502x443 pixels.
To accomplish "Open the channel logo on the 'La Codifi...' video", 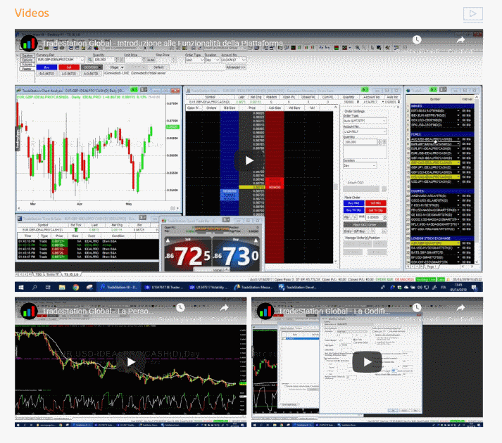I will [x=265, y=311].
